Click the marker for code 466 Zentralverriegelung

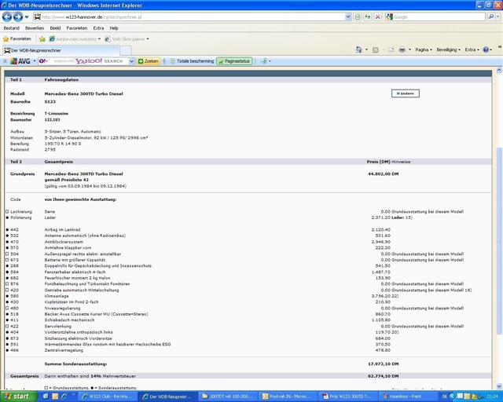[x=7, y=350]
